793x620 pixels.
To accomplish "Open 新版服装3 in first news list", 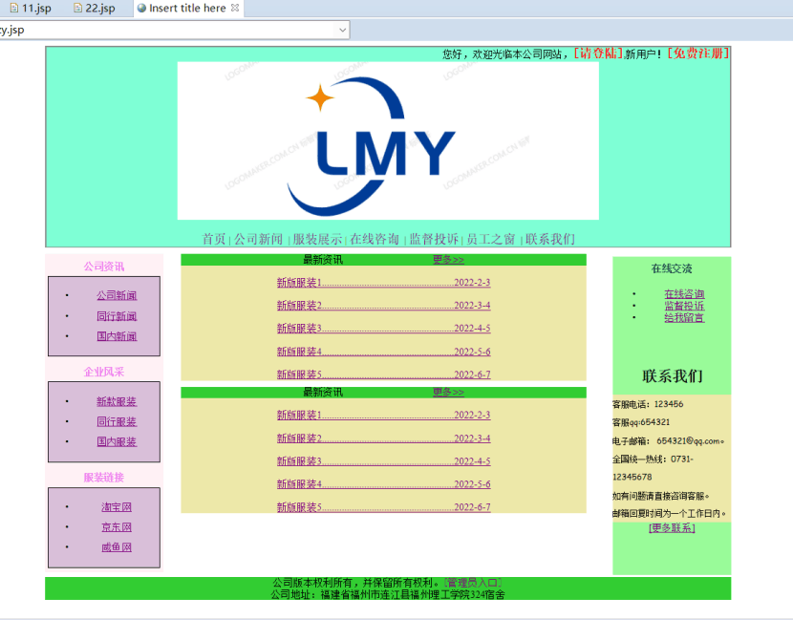I will (x=383, y=329).
